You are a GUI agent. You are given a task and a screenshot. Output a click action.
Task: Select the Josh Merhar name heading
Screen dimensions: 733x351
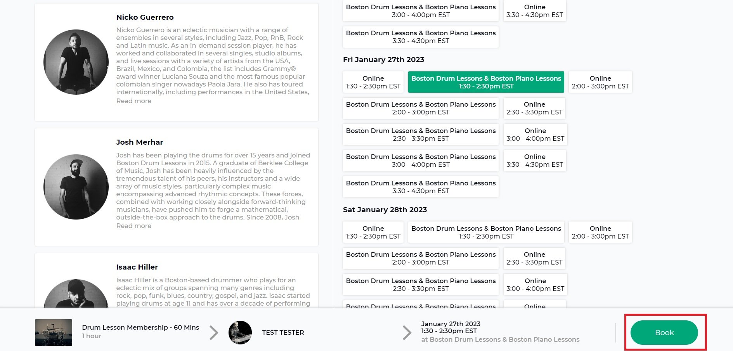(x=140, y=142)
